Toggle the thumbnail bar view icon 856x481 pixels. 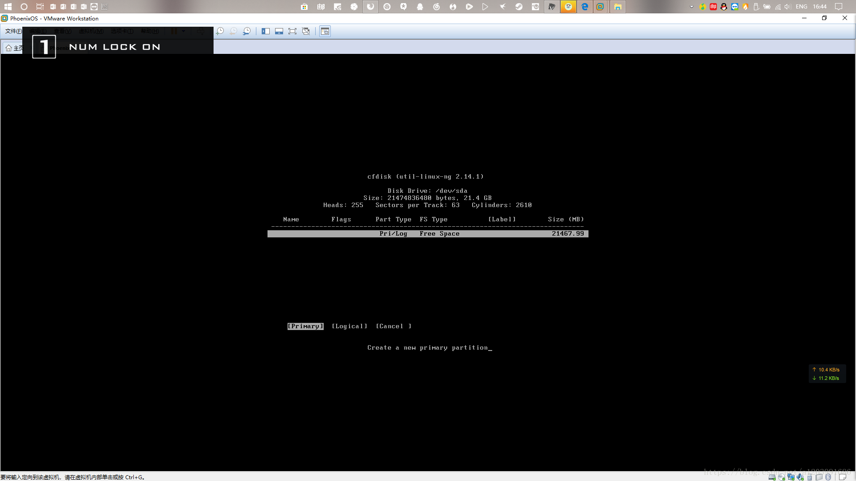click(279, 31)
